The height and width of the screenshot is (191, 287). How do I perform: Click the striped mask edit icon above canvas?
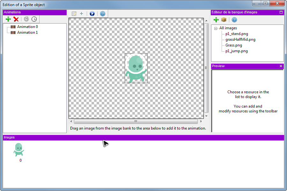(x=74, y=14)
